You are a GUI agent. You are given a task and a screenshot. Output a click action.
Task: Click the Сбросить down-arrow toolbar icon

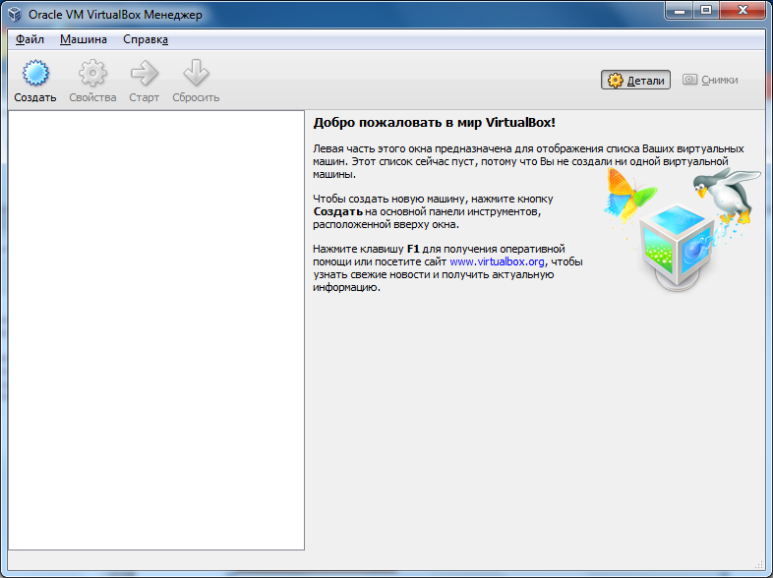[x=196, y=73]
